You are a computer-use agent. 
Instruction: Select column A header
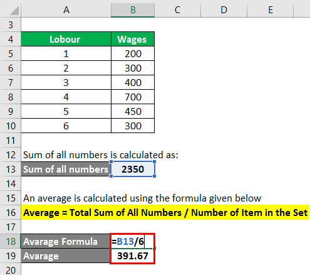tap(66, 10)
